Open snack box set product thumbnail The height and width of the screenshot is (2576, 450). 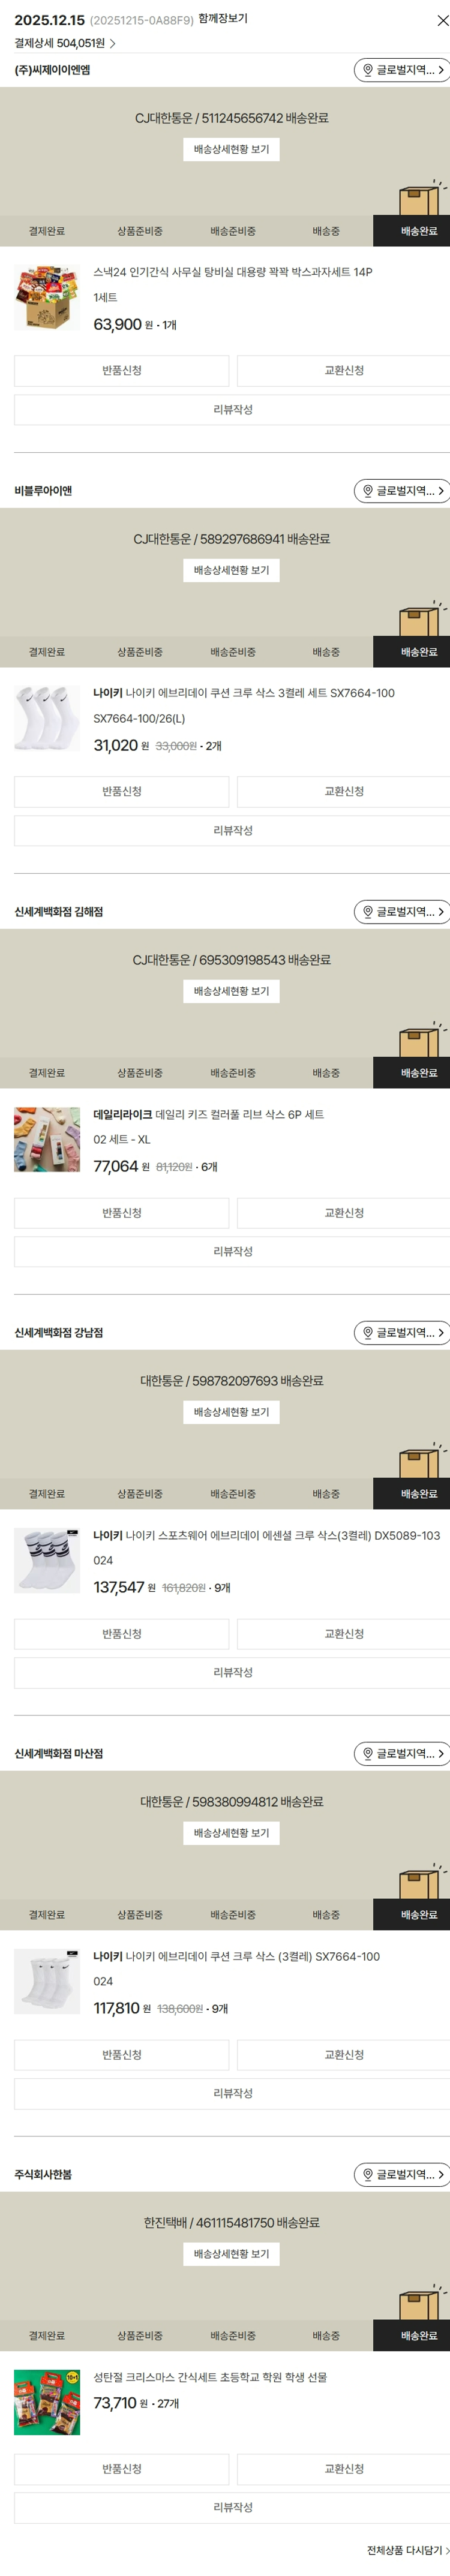click(47, 298)
